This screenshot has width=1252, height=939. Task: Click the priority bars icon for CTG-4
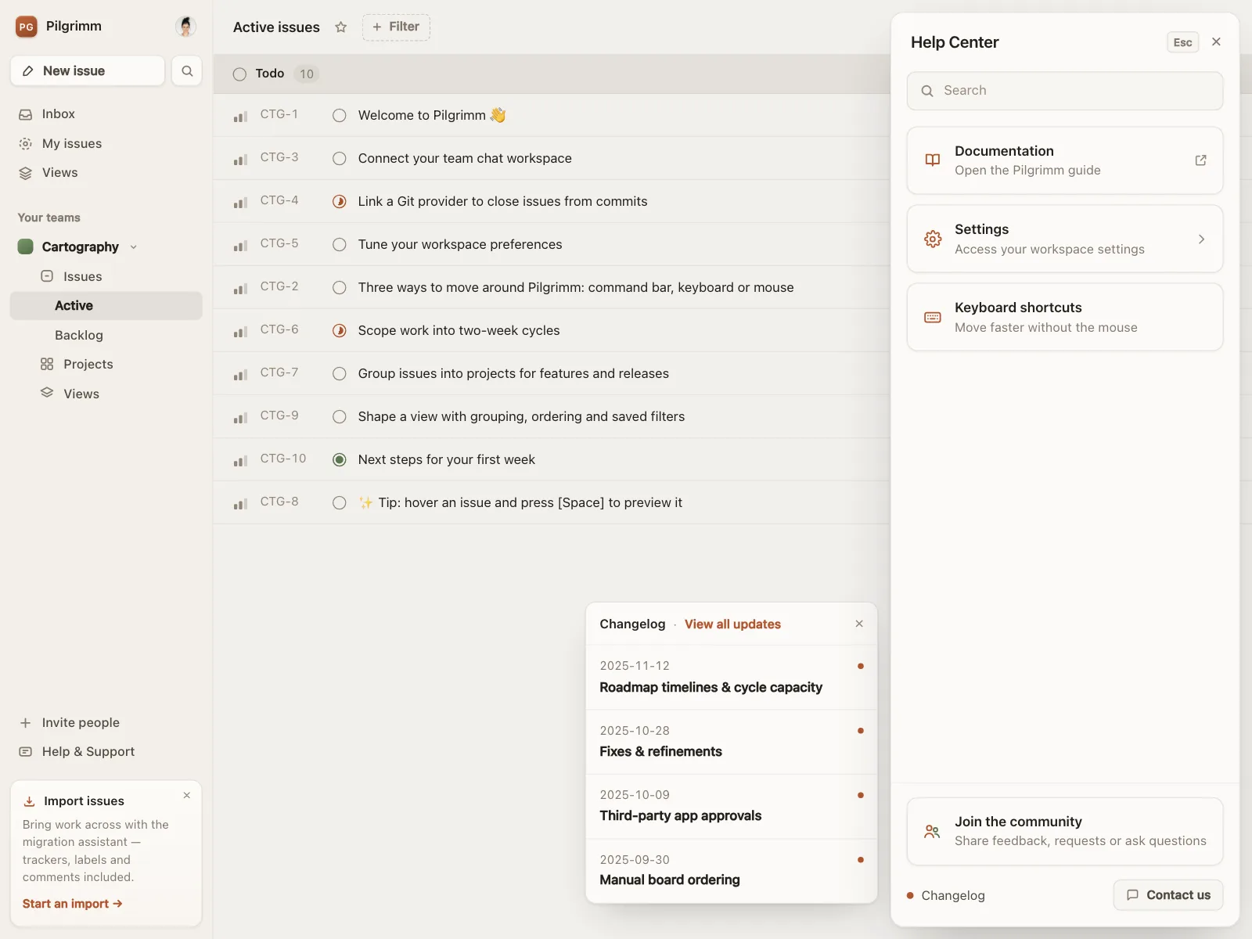(240, 202)
